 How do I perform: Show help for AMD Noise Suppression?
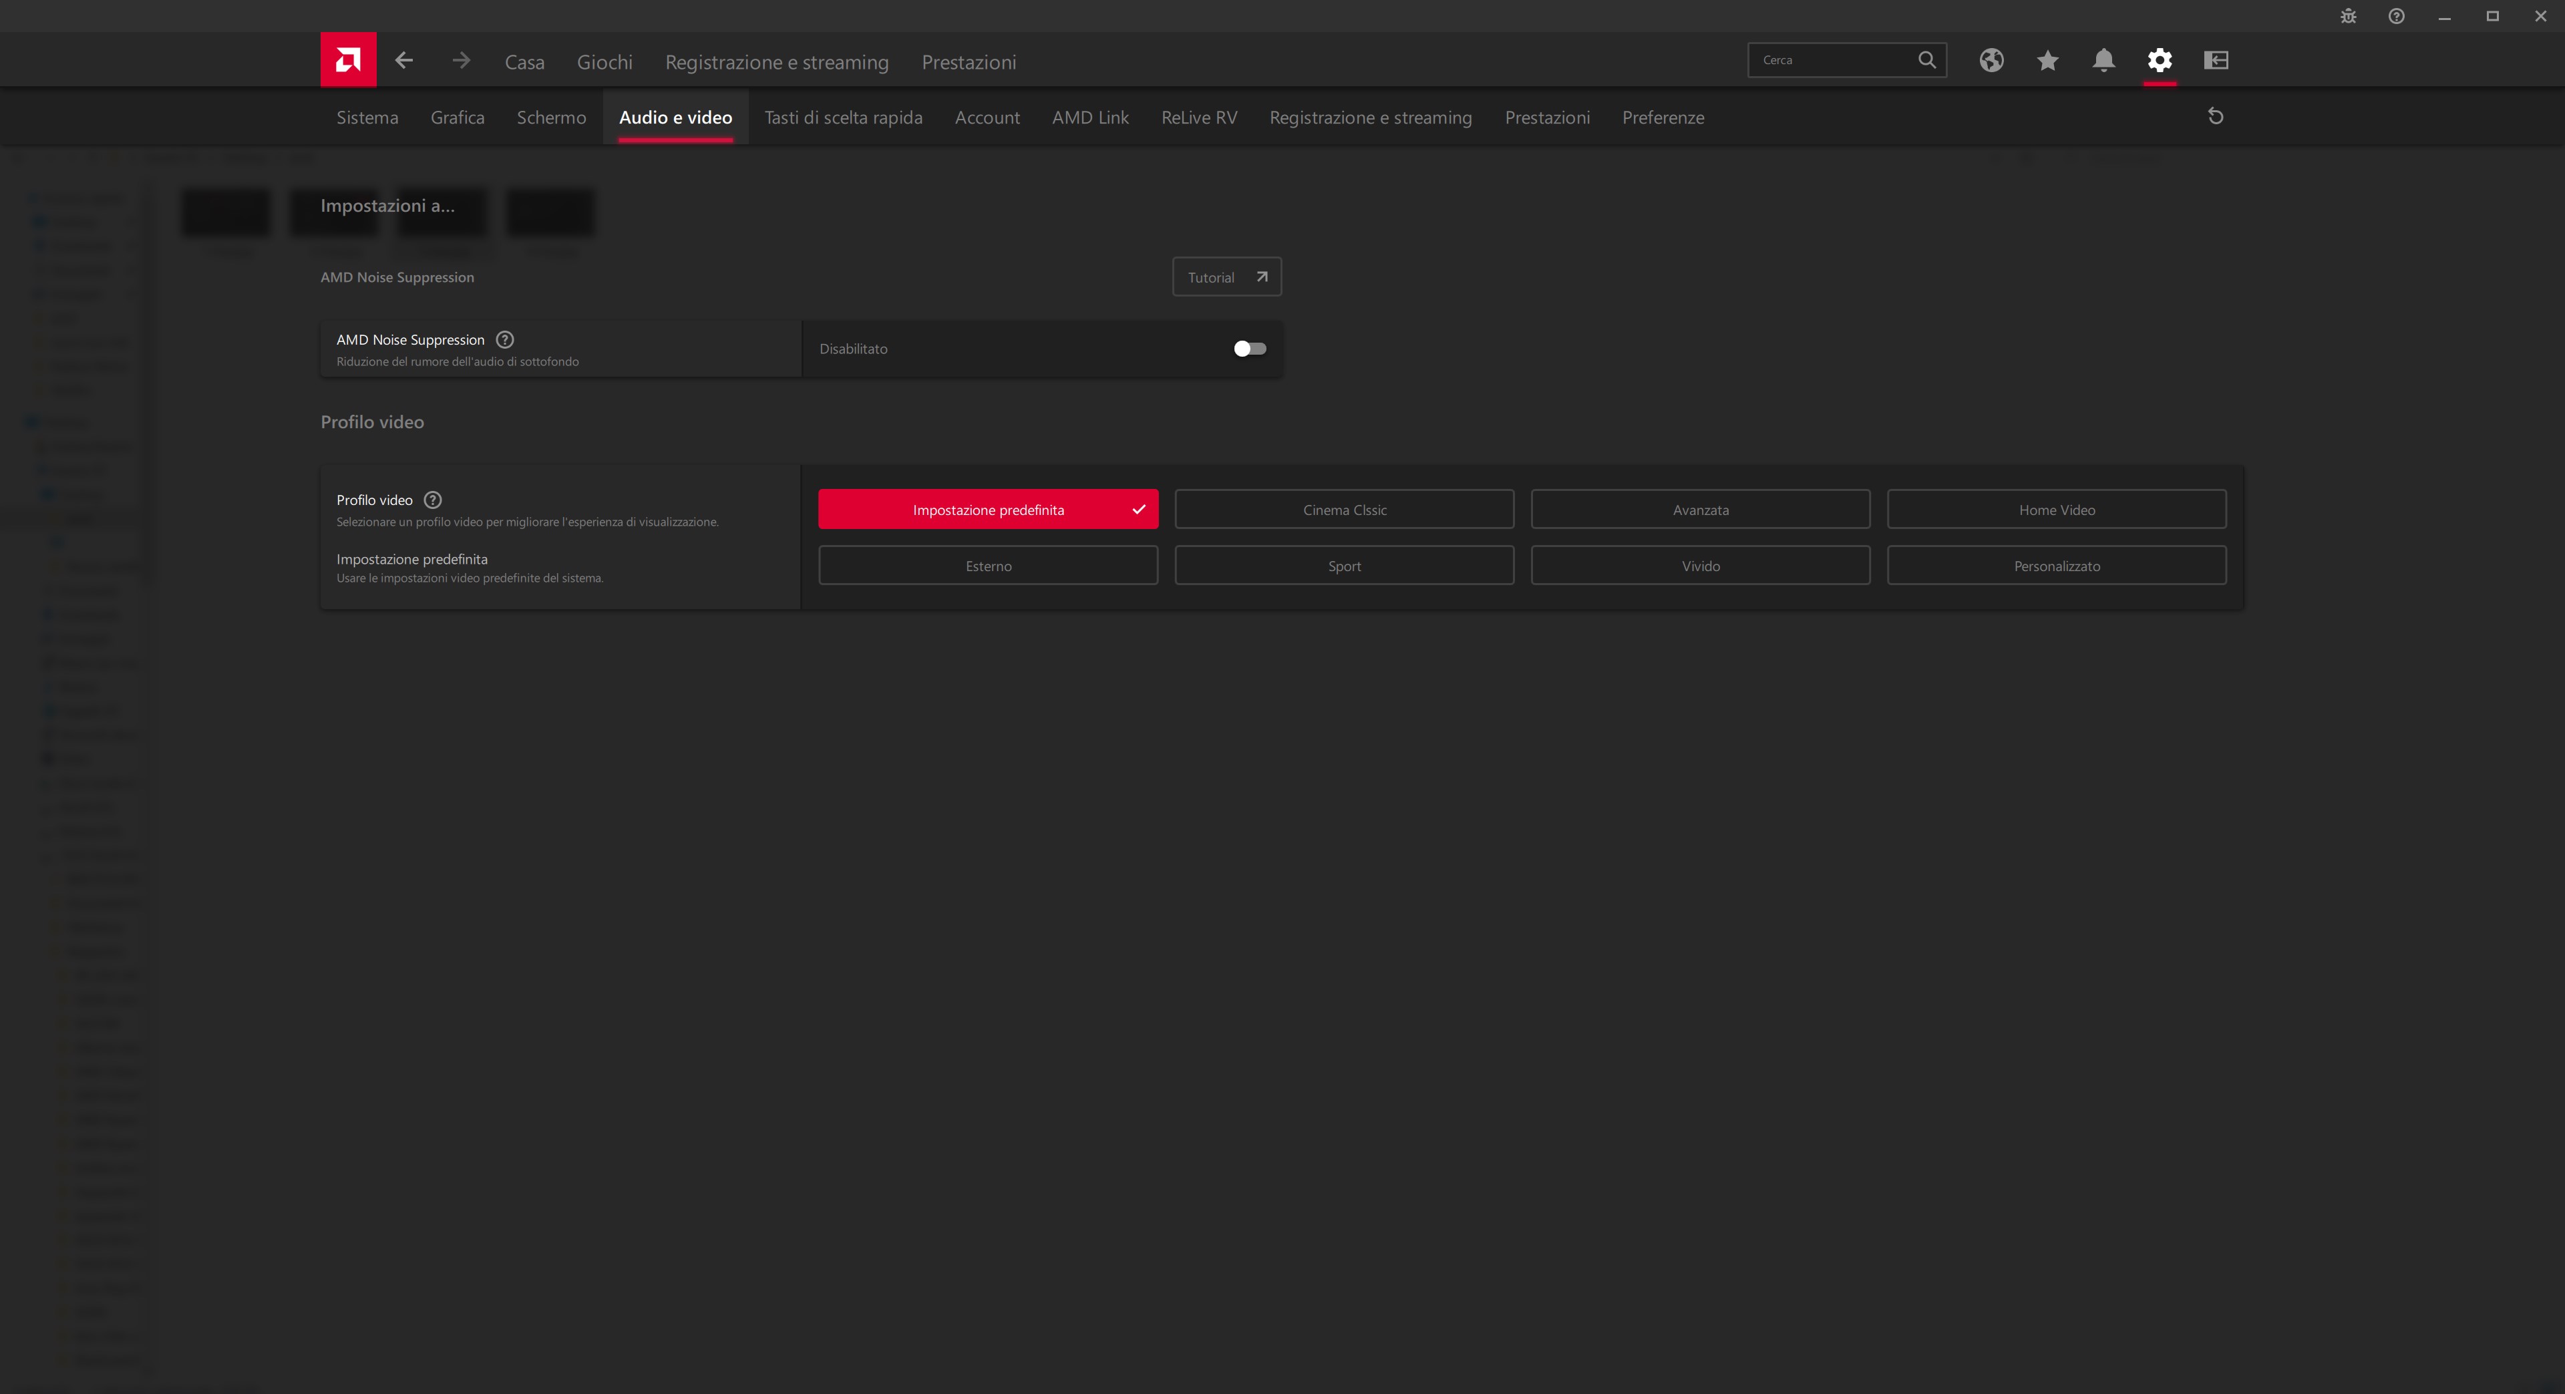click(x=505, y=339)
